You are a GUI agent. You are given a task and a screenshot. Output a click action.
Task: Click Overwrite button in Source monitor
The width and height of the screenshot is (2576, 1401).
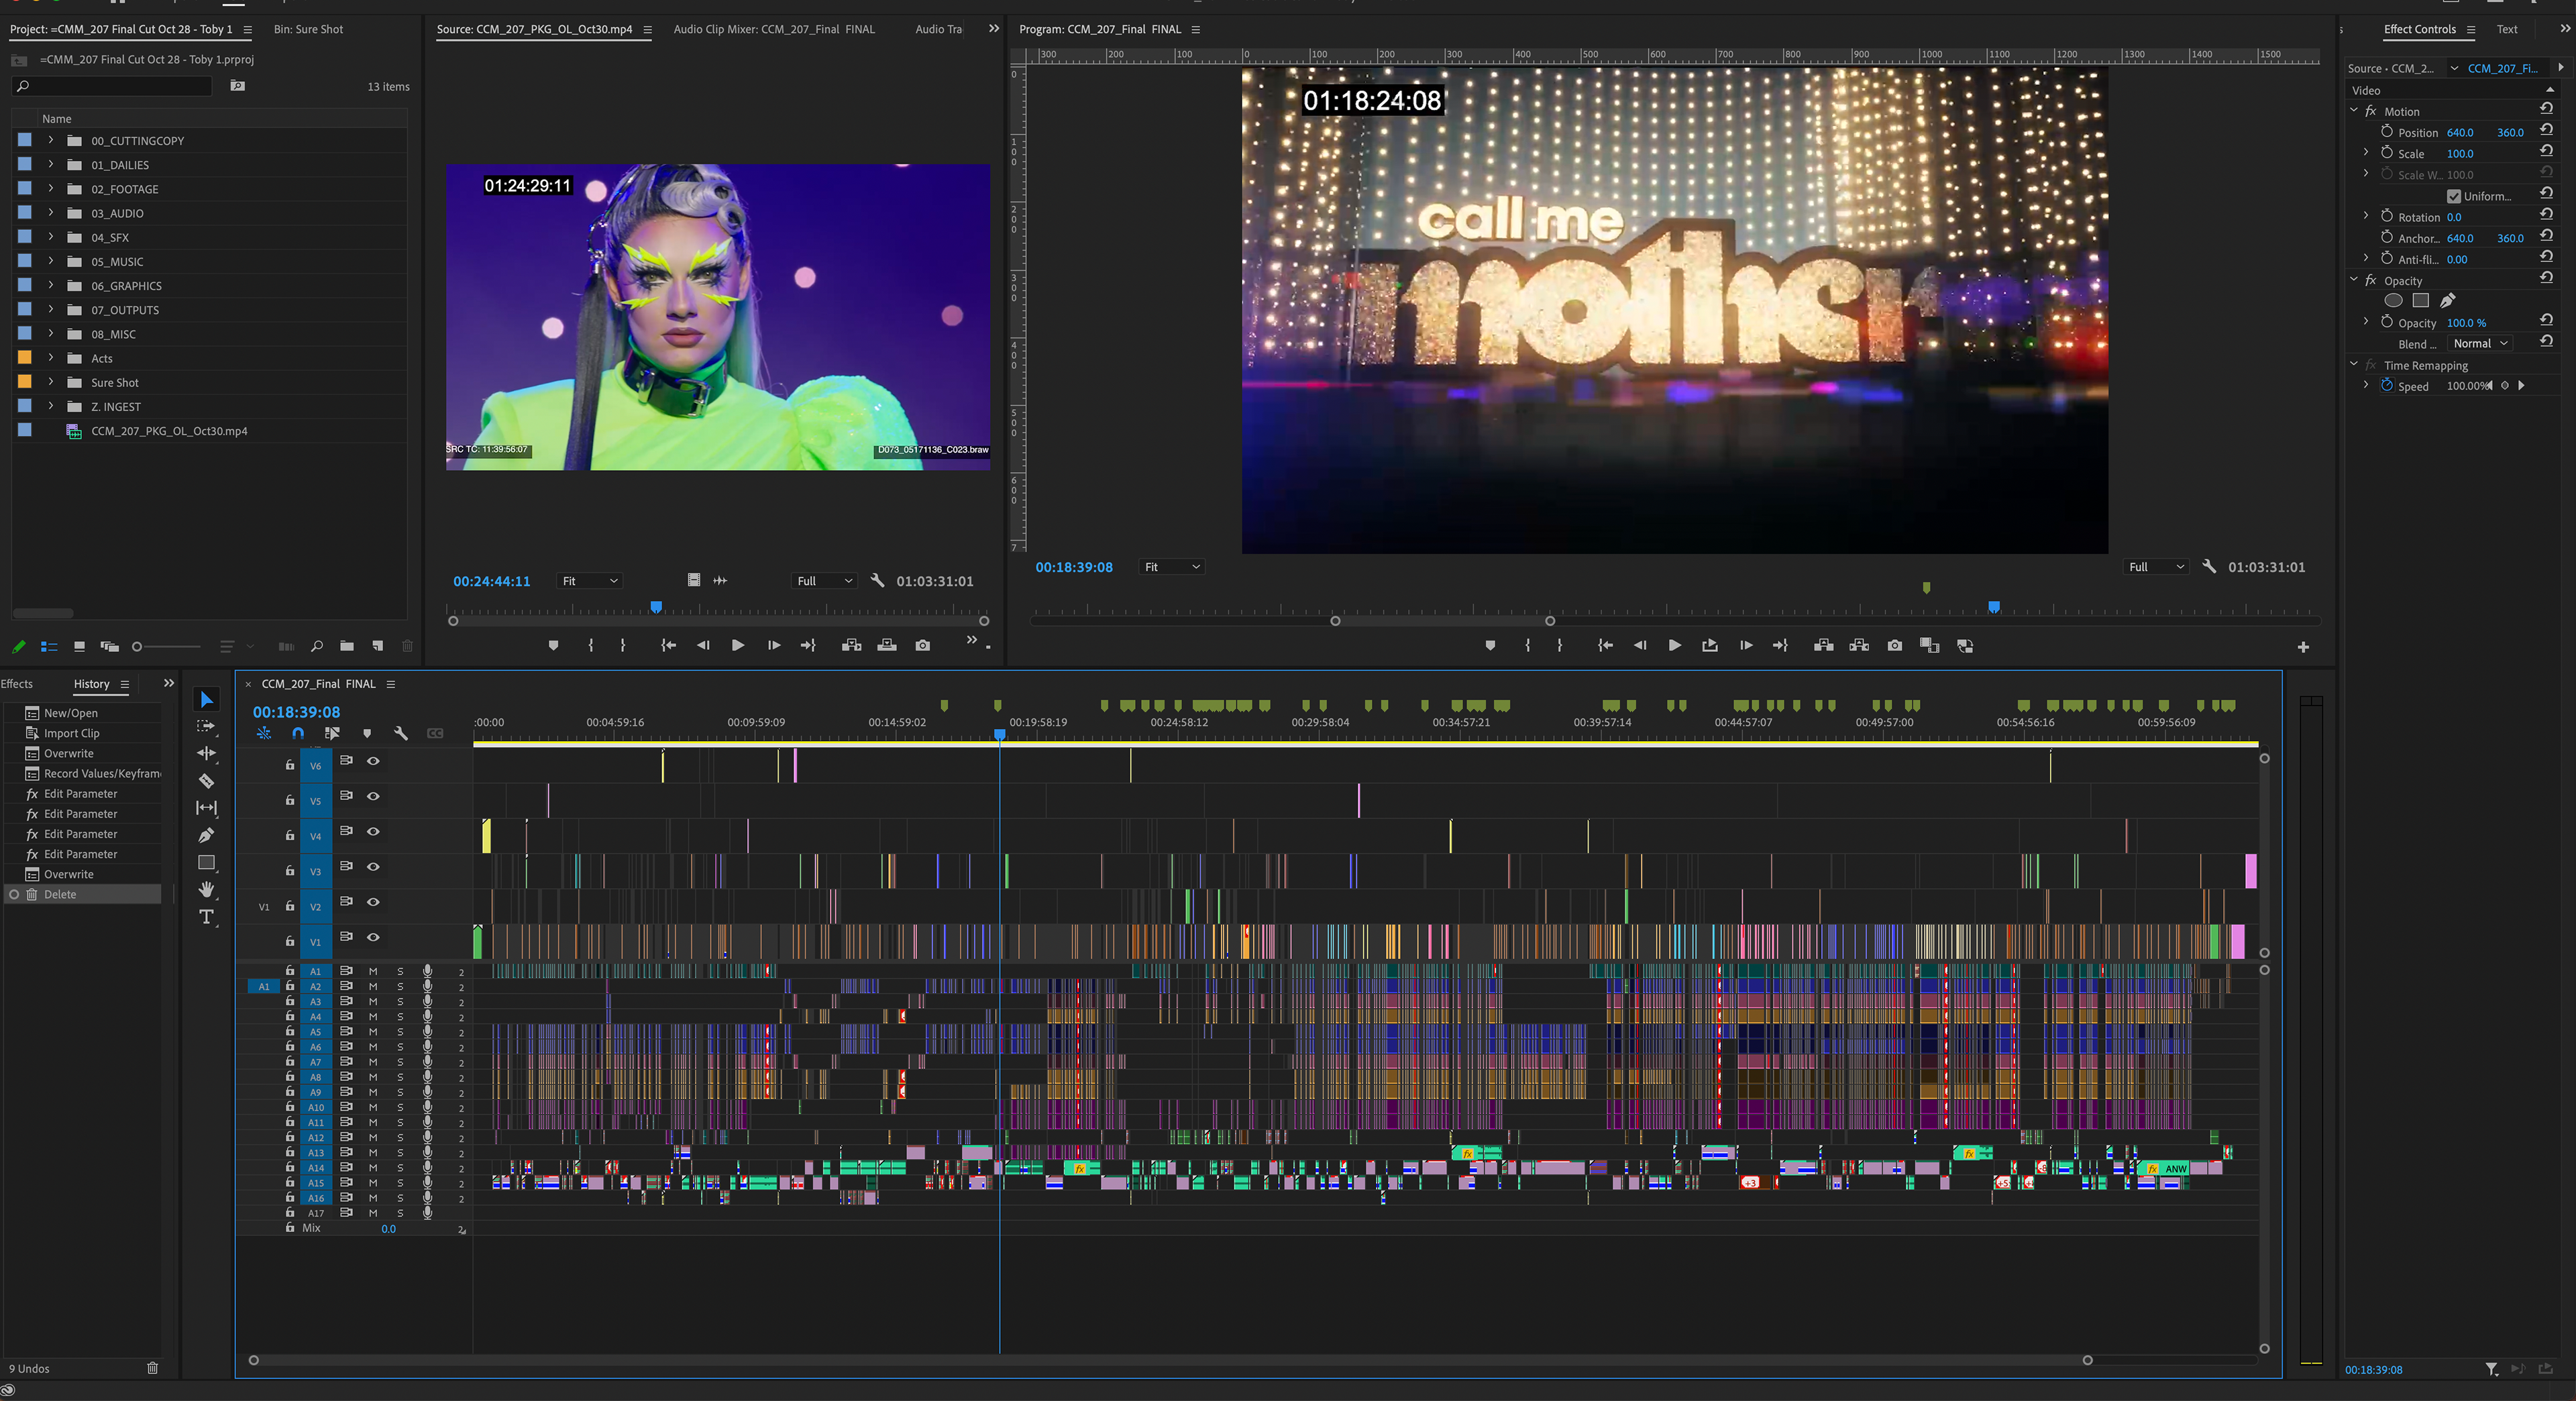tap(886, 646)
